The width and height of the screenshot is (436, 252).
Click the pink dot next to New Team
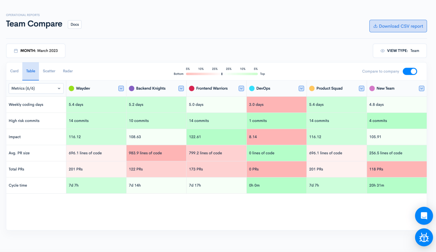[x=372, y=88]
